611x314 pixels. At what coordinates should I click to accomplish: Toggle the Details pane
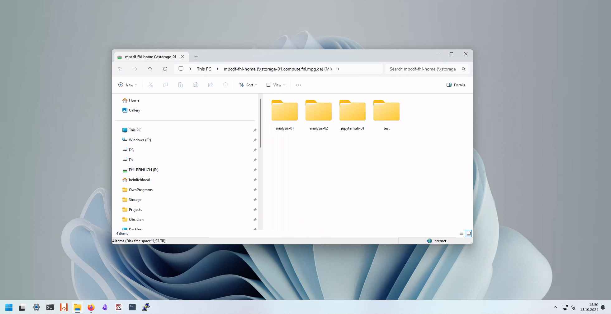(x=456, y=85)
